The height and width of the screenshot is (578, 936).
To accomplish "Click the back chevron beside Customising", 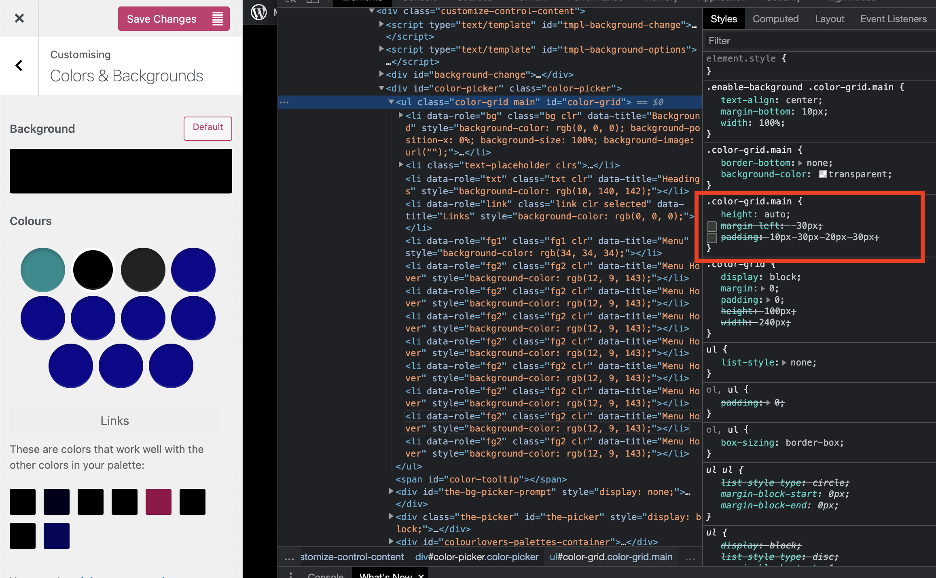I will click(x=19, y=66).
